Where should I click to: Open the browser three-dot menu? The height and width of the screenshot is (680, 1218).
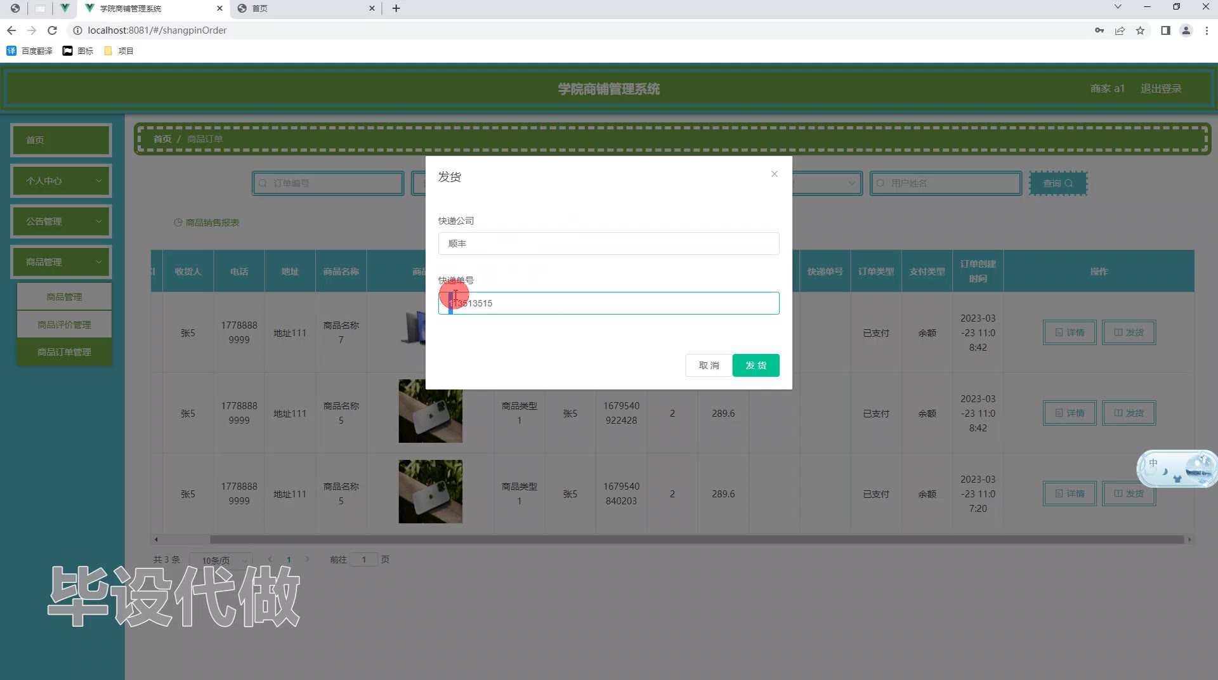click(1207, 30)
